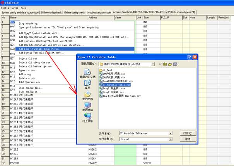Click the Cancel (取消) button
The width and height of the screenshot is (234, 166).
187,139
